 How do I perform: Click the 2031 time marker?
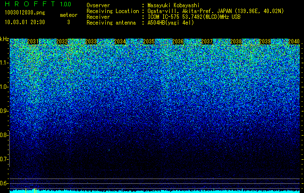pyautogui.click(x=33, y=41)
